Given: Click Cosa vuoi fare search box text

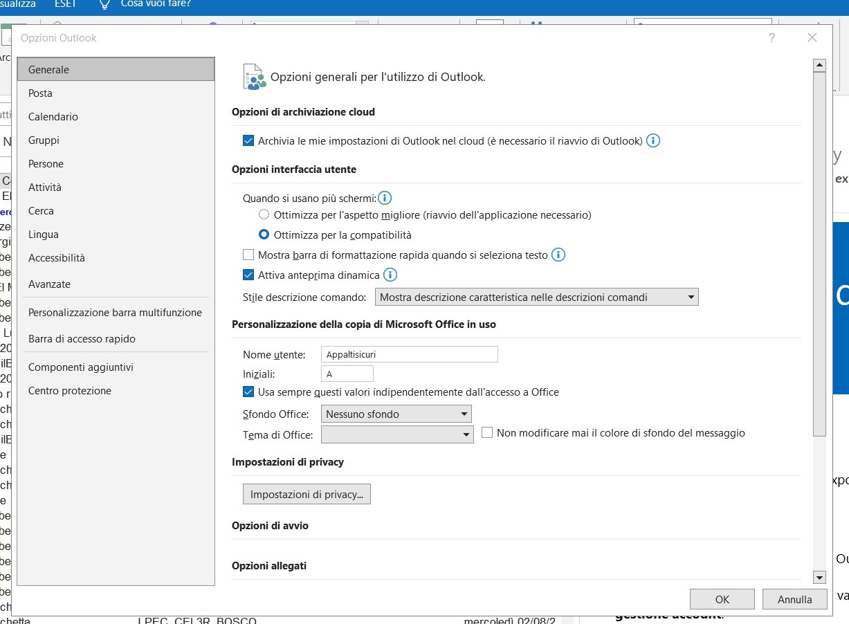Looking at the screenshot, I should 156,4.
